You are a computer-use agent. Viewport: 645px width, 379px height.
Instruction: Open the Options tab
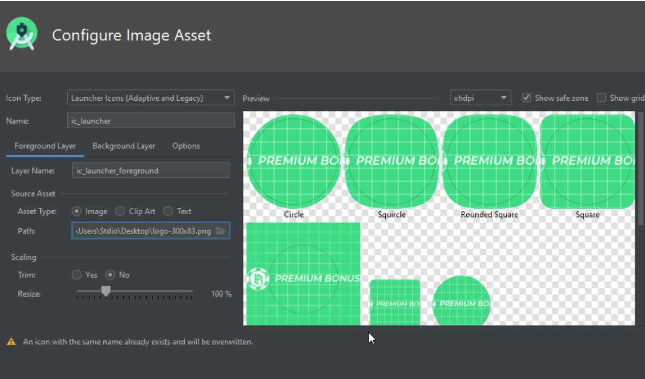click(x=186, y=146)
